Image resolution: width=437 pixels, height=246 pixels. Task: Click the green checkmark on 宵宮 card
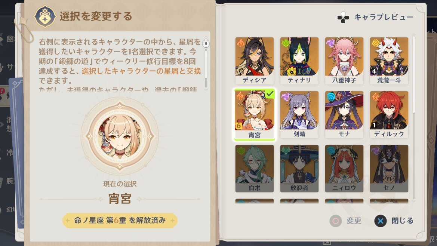coord(270,94)
